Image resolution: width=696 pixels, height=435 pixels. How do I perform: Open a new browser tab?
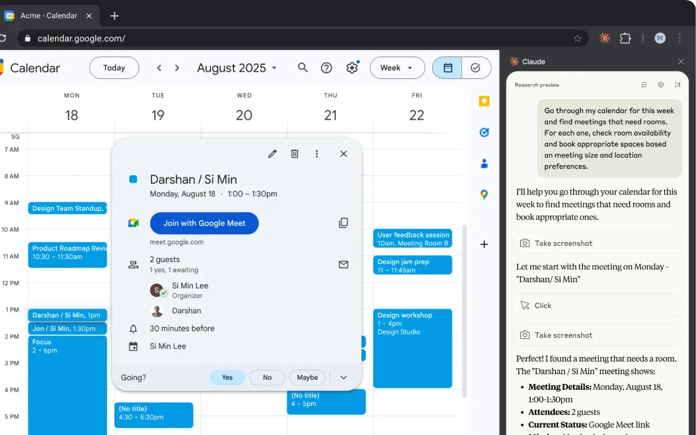[114, 16]
